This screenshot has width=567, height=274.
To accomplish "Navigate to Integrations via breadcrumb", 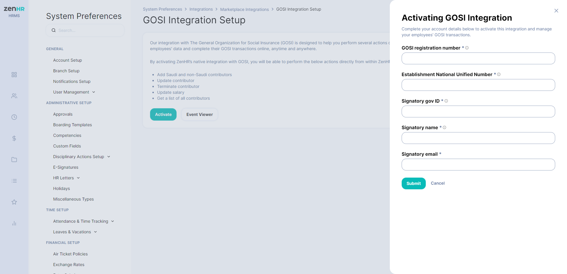I will point(201,9).
